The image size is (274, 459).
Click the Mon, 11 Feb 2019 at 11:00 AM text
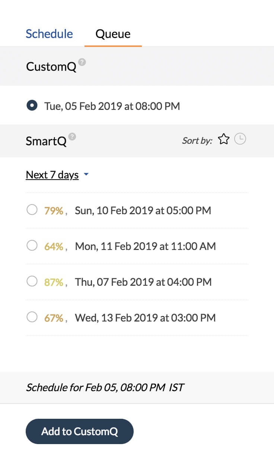tap(146, 246)
